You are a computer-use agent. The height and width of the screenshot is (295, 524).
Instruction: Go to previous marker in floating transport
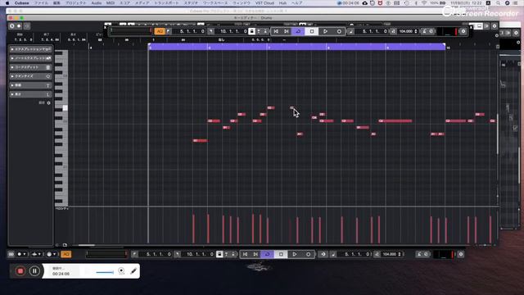tap(276, 31)
